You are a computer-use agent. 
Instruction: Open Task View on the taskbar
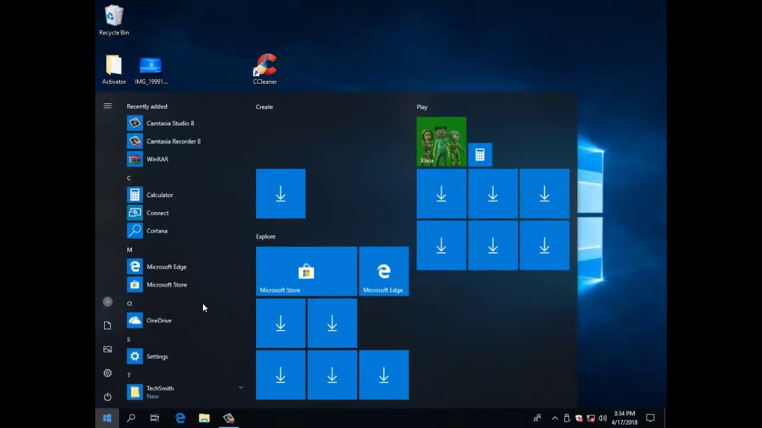coord(155,418)
